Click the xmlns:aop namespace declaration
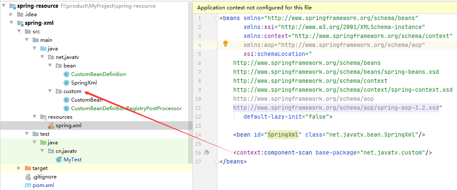This screenshot has width=457, height=190. click(x=334, y=45)
